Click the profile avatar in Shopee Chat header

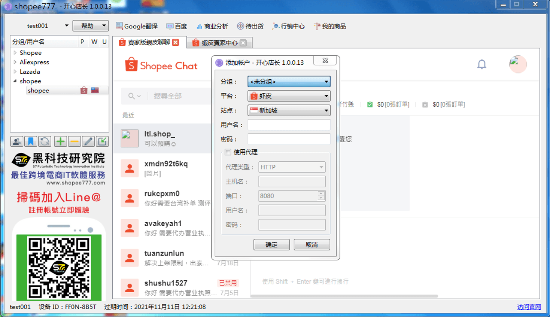(518, 64)
